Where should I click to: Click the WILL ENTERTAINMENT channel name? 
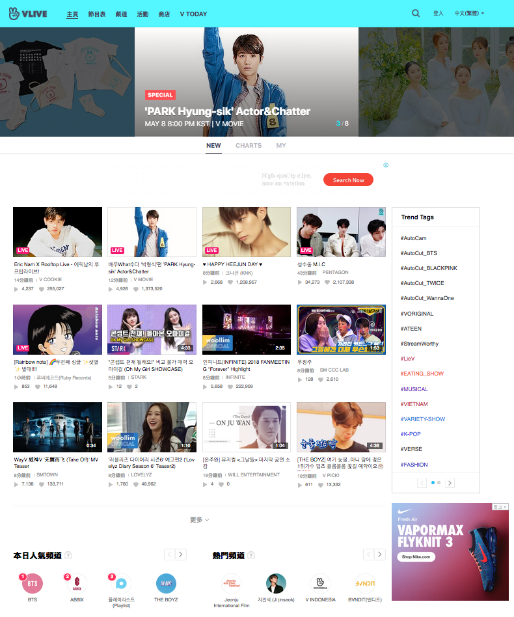coord(254,474)
